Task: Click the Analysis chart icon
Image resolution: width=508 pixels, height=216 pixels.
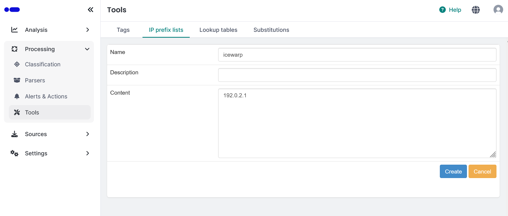Action: [14, 30]
